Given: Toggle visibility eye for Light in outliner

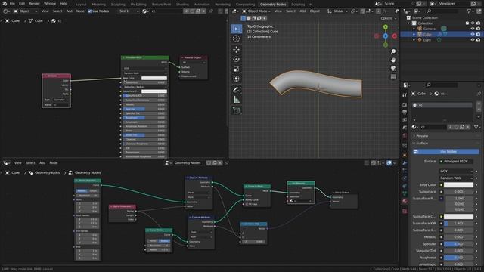Looking at the screenshot, I should point(473,40).
